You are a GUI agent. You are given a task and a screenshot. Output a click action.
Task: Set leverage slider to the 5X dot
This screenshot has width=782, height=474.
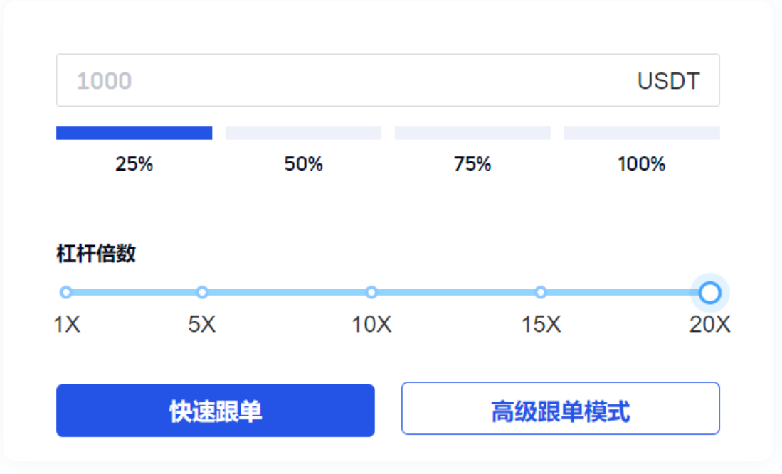point(202,292)
